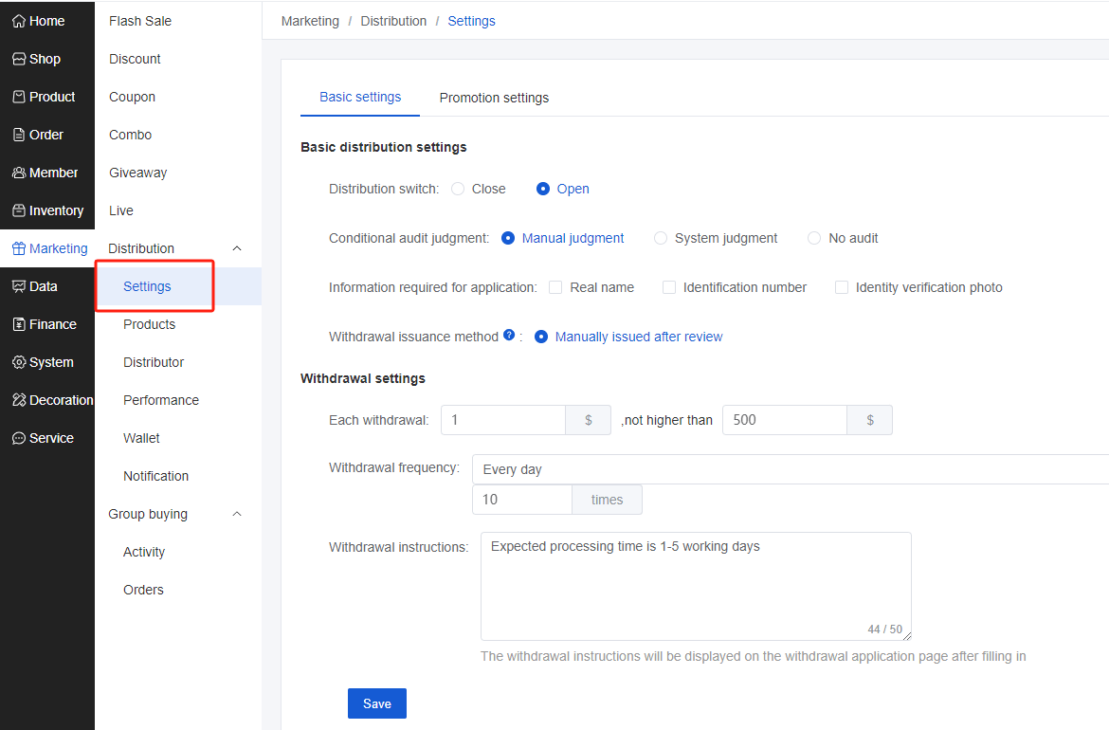Click the Marketing breadcrumb link
Viewport: 1109px width, 730px height.
pyautogui.click(x=310, y=21)
